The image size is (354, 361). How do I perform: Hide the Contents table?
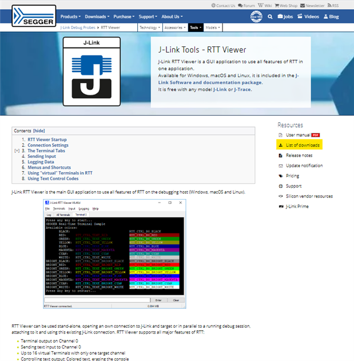(x=39, y=131)
